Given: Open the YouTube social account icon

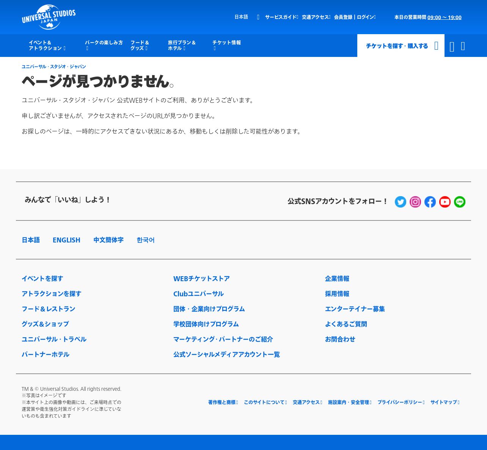Looking at the screenshot, I should (445, 202).
